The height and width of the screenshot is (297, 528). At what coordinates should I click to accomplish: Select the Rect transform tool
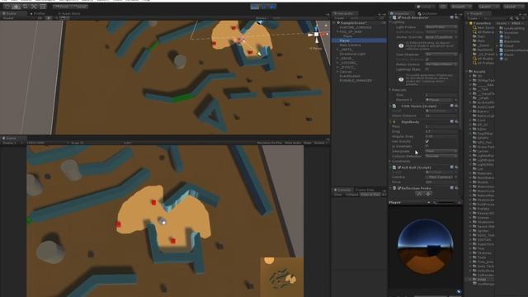[x=43, y=7]
